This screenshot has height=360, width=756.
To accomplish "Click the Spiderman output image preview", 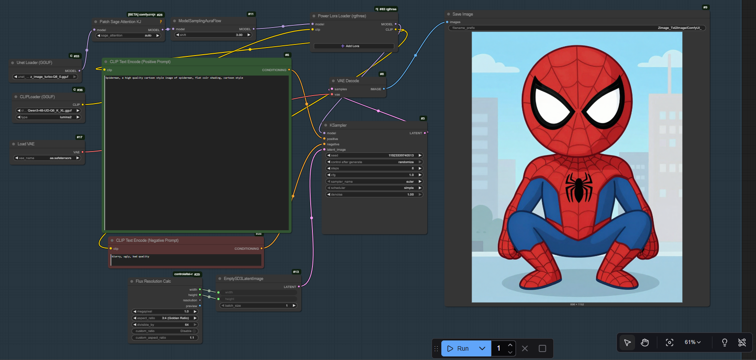I will pyautogui.click(x=577, y=167).
